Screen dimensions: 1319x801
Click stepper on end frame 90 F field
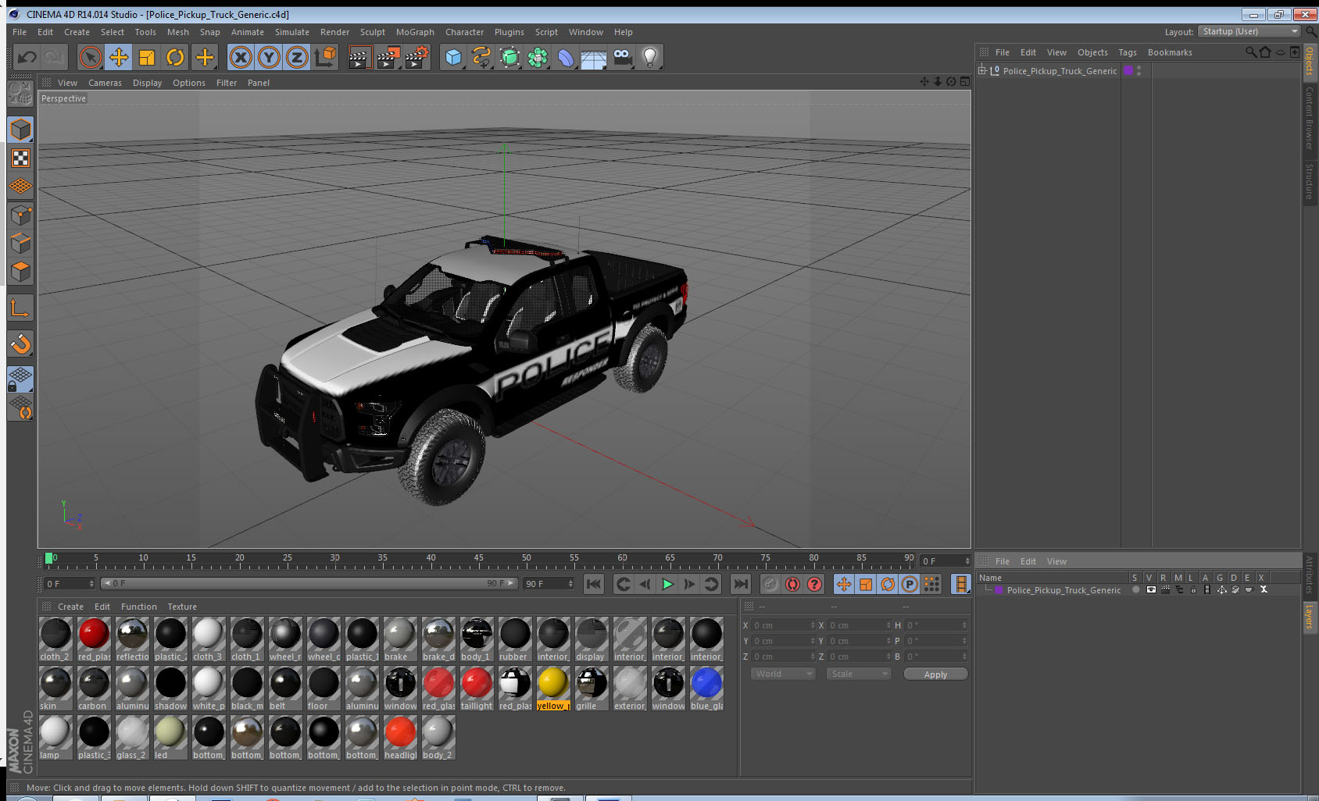[x=570, y=584]
